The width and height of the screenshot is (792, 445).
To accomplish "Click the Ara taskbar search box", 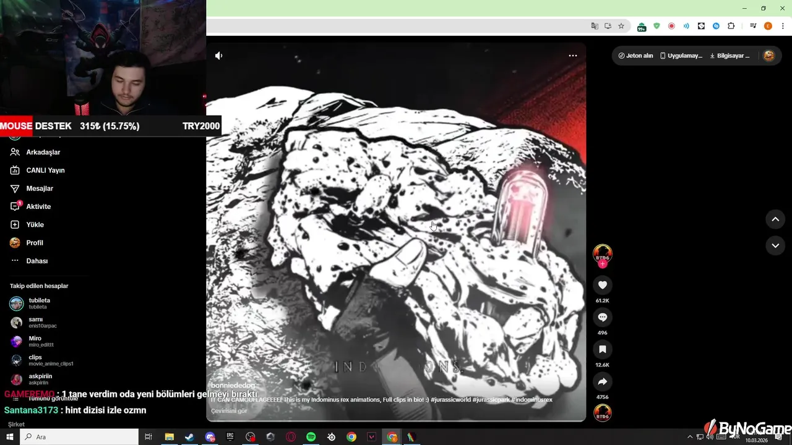I will coord(79,437).
